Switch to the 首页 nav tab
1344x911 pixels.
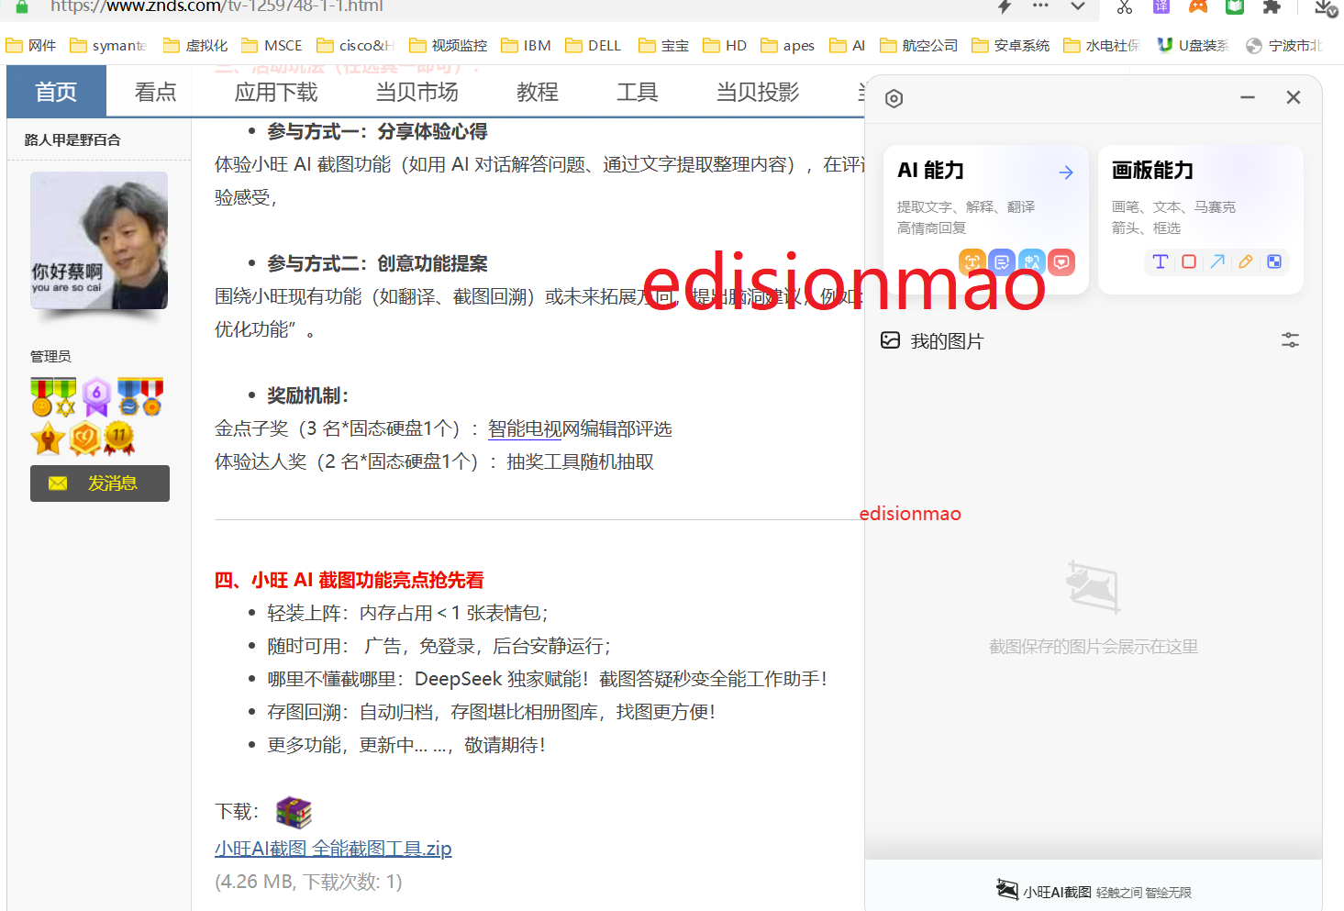click(x=56, y=92)
